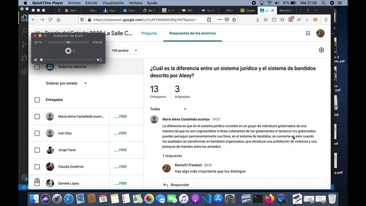Check the Entregadas checkbox
Image resolution: width=366 pixels, height=206 pixels.
click(x=37, y=100)
